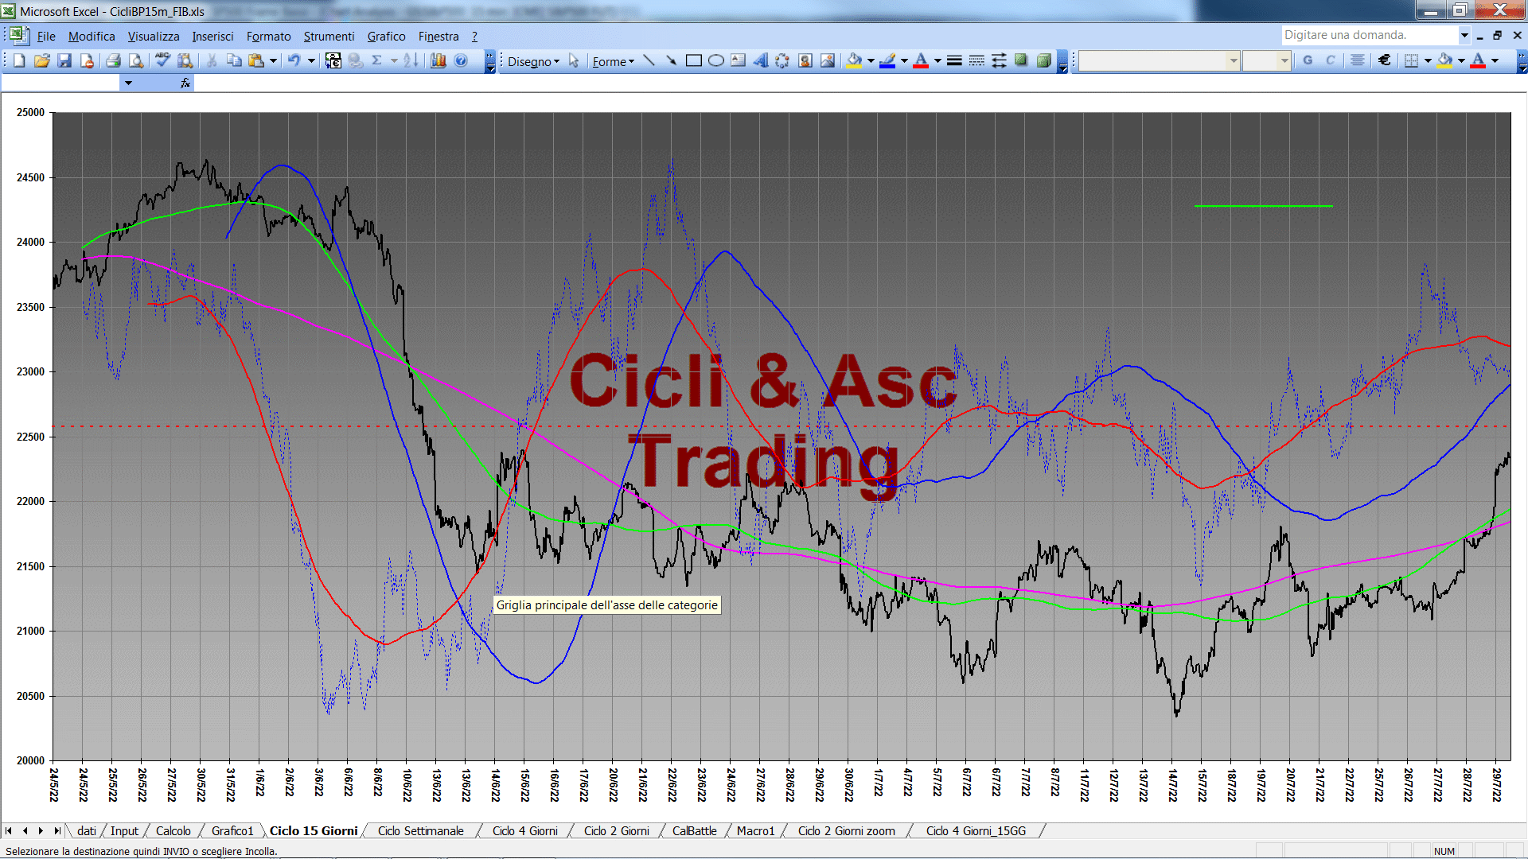Open Print Preview with the magnifier page icon
Screen dimensions: 1528x859
[136, 60]
